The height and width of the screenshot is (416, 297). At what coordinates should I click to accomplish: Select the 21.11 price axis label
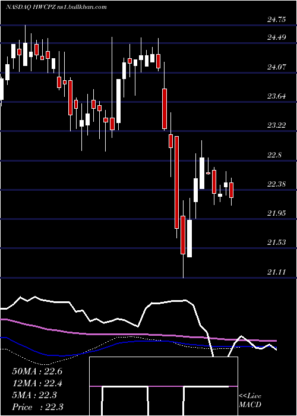pos(277,272)
